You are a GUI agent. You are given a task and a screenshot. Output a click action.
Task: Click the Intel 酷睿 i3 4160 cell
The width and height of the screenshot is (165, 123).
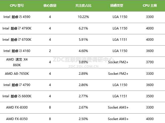(x=17, y=51)
